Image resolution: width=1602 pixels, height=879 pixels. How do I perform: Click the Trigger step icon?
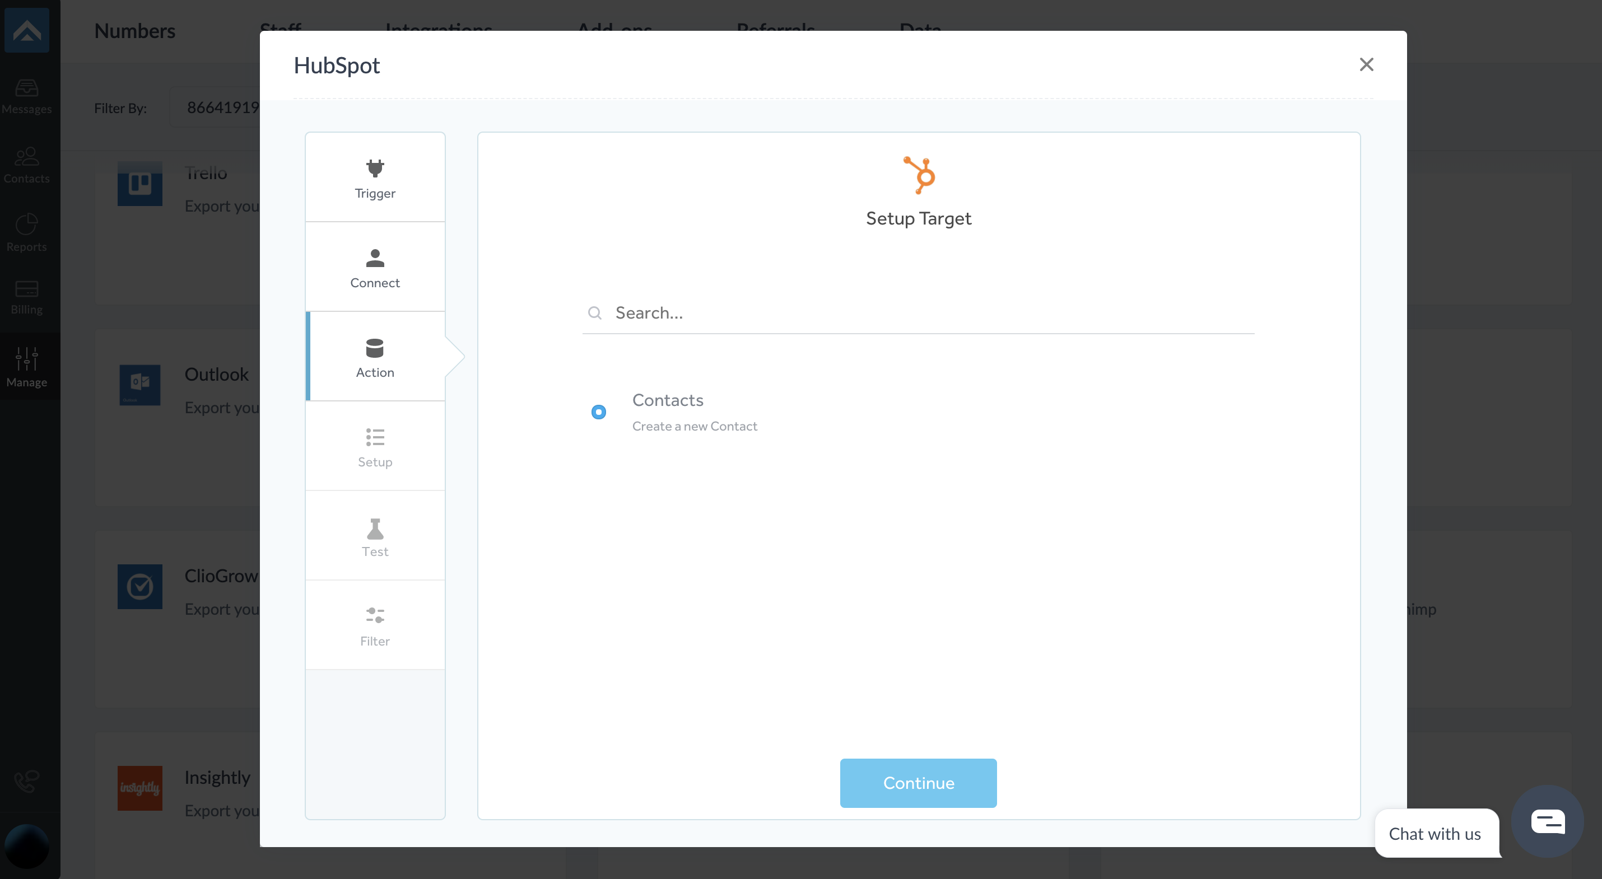tap(375, 167)
